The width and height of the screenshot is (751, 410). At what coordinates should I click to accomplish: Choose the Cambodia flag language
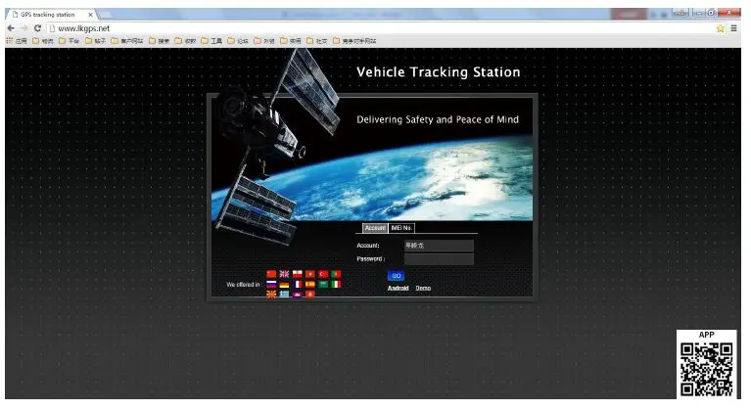298,294
